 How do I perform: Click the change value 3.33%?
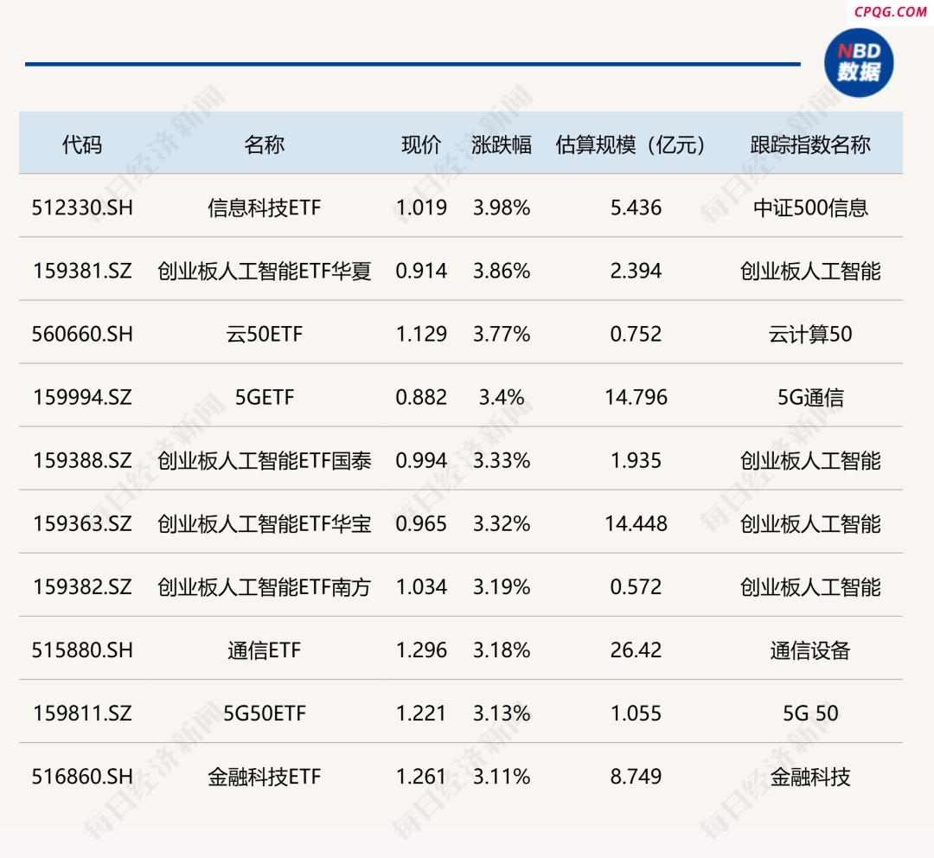coord(502,461)
